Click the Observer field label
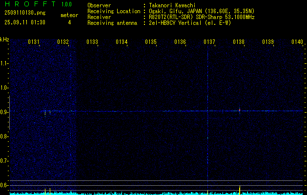The width and height of the screenshot is (307, 195). 99,5
